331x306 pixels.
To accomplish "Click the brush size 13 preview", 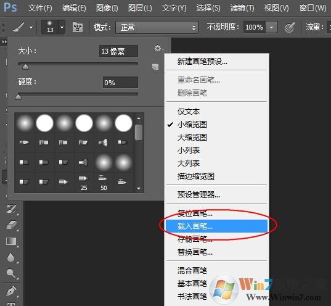I will [50, 27].
